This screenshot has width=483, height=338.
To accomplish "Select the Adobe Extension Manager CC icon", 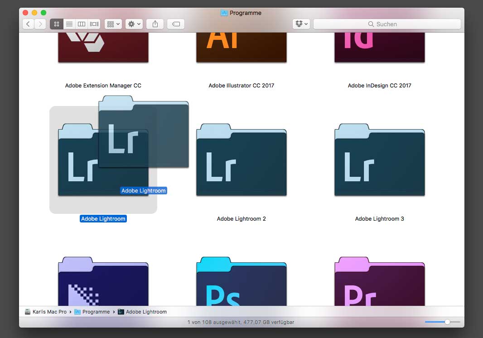I will (x=103, y=47).
